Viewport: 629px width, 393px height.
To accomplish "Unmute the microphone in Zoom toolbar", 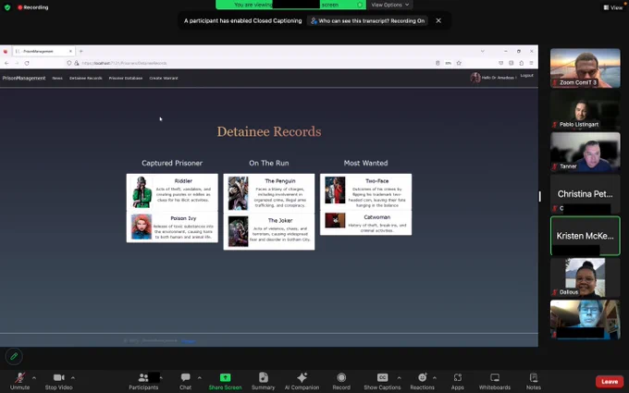I will click(20, 381).
